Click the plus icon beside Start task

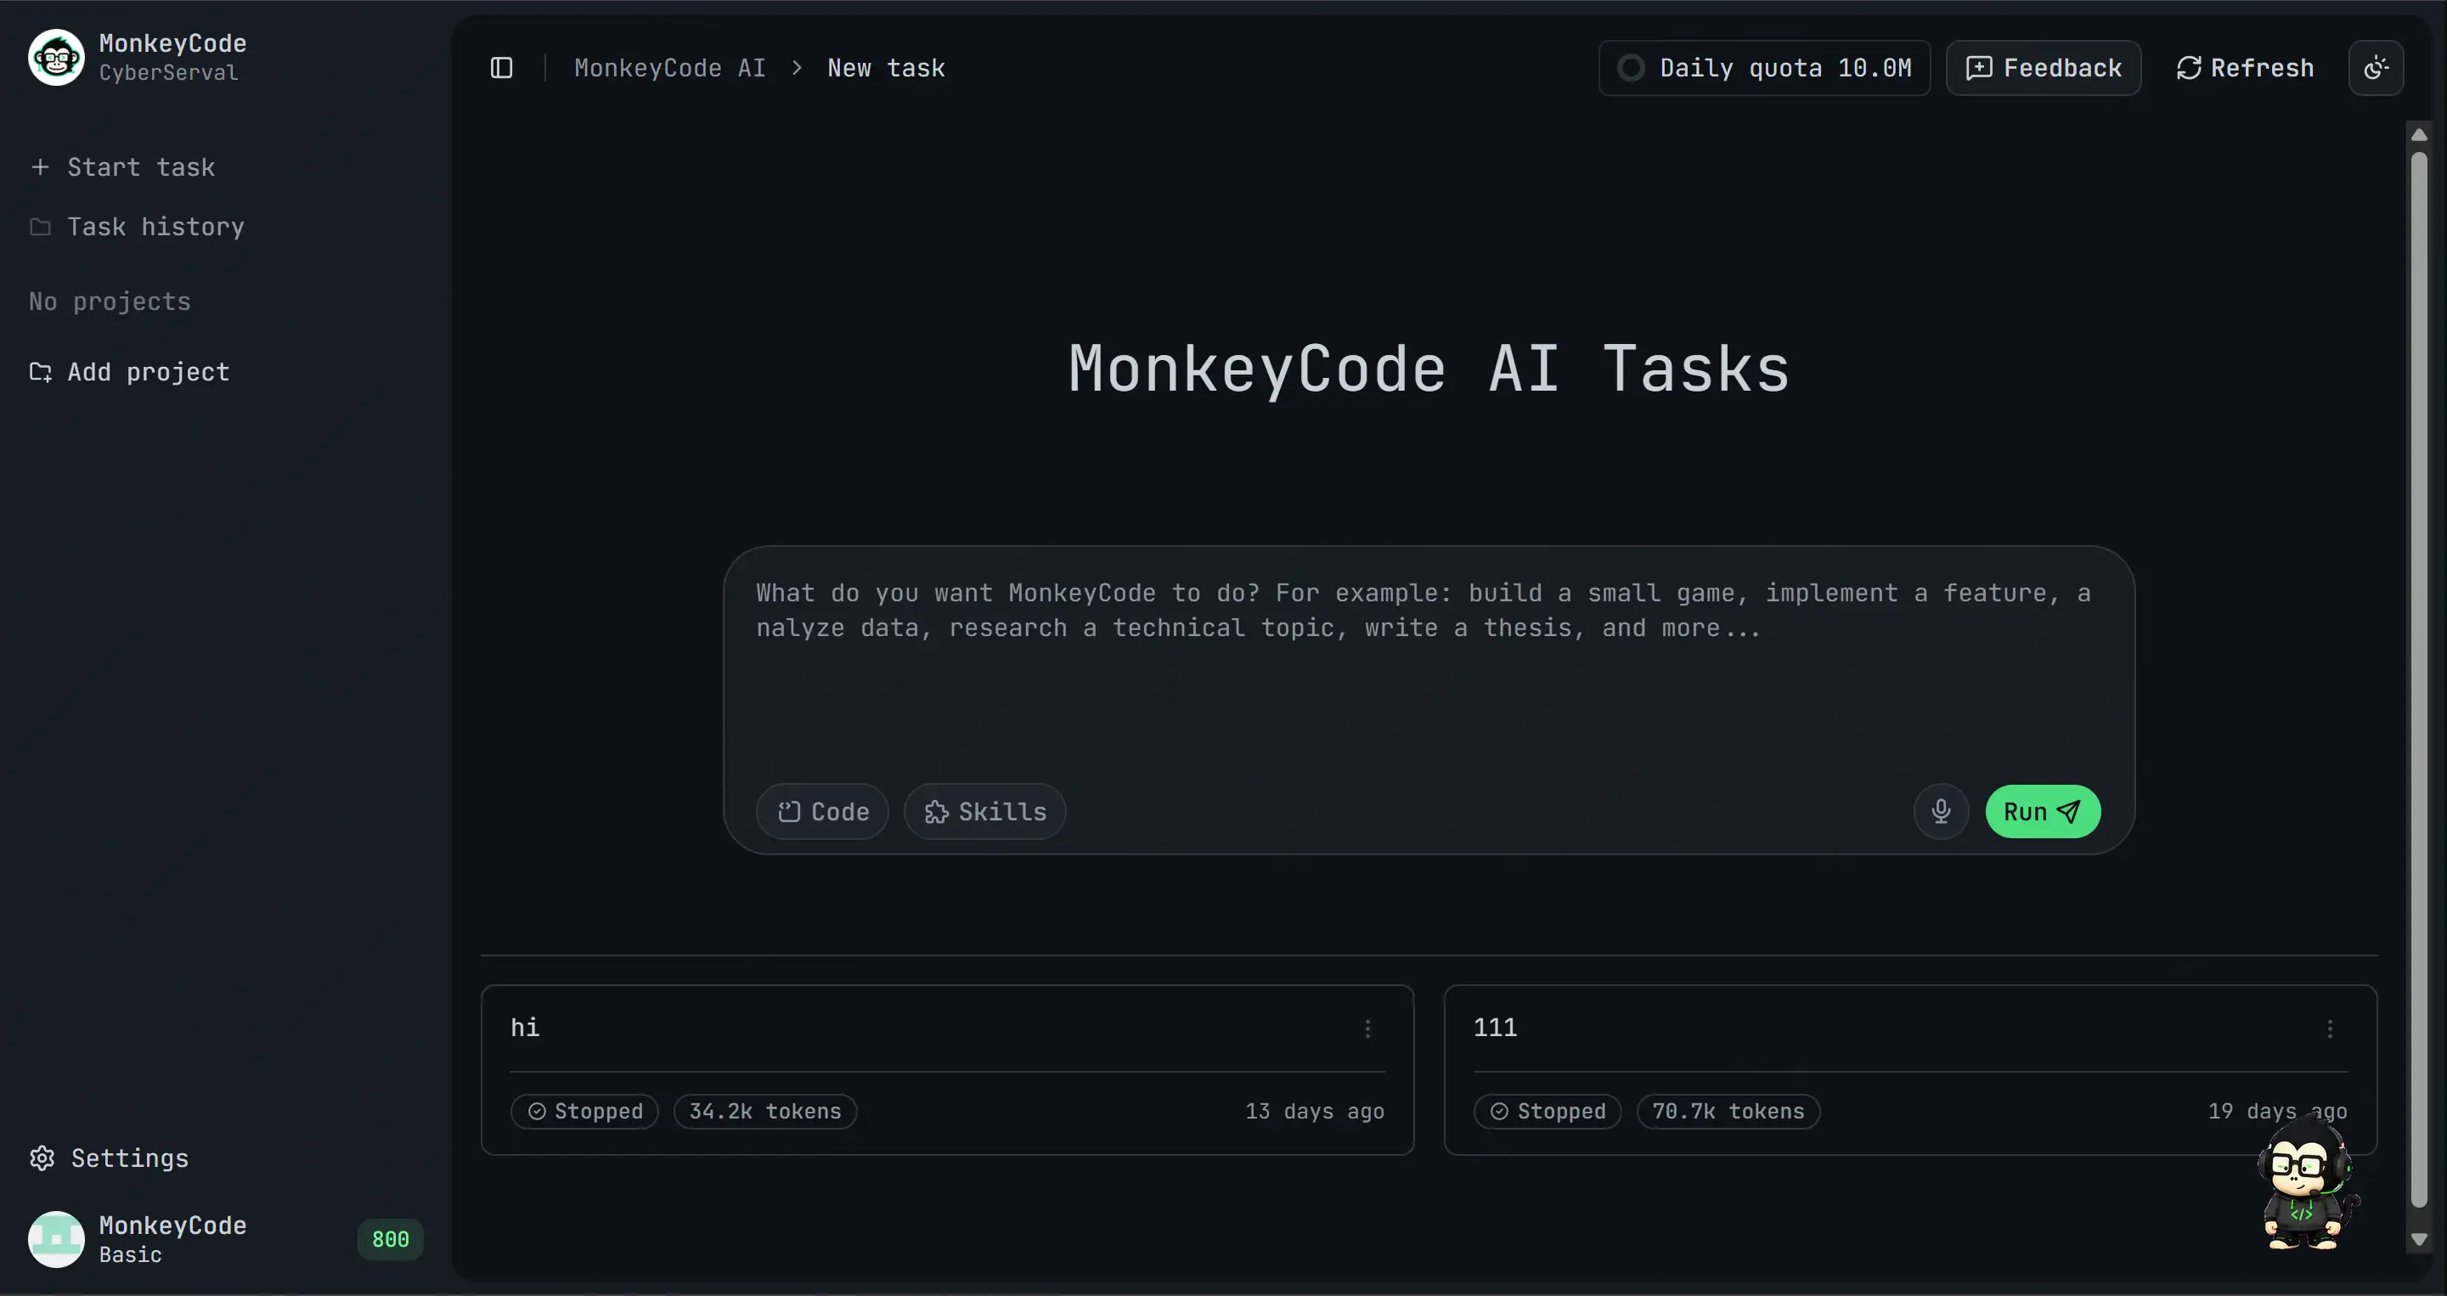(40, 167)
